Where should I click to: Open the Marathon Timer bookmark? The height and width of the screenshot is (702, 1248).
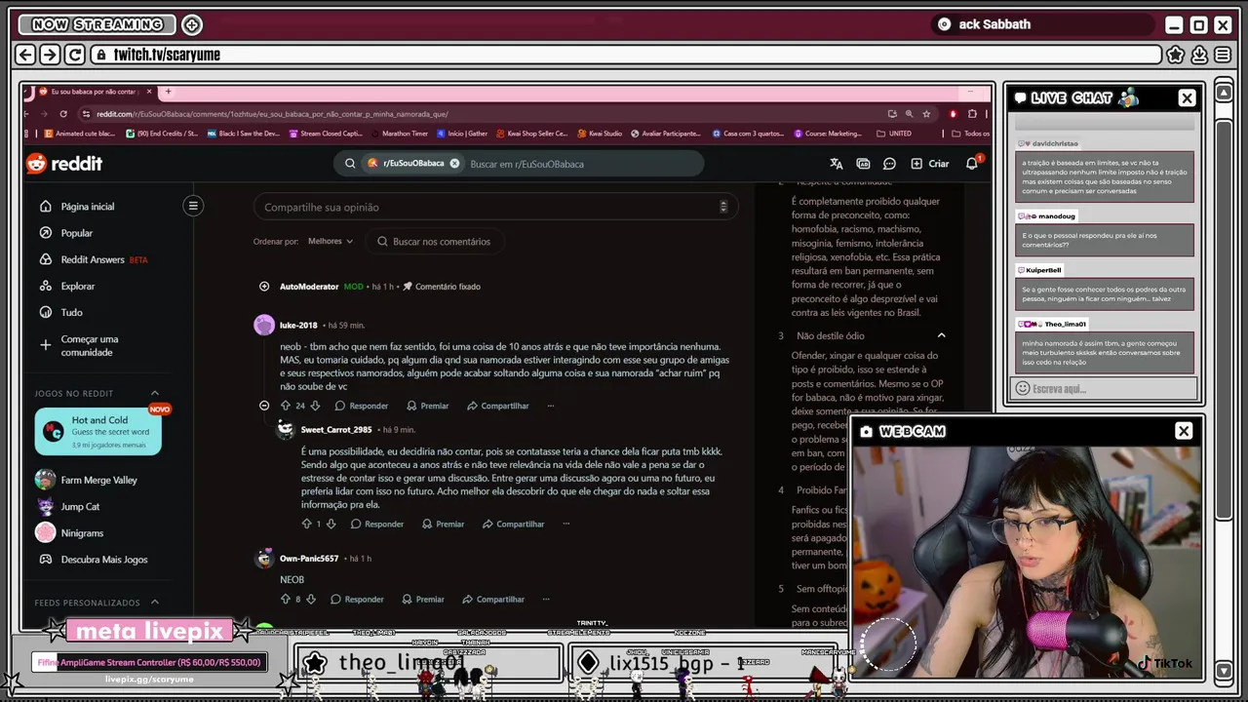[x=398, y=134]
